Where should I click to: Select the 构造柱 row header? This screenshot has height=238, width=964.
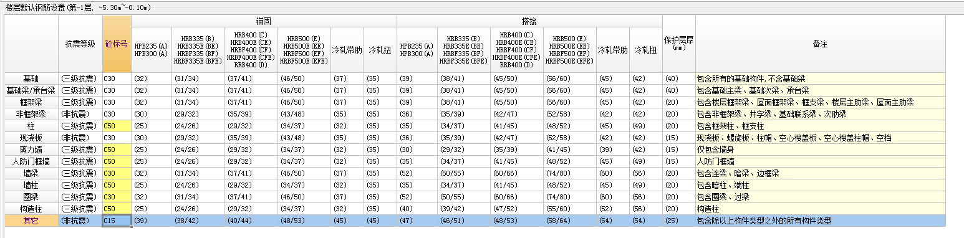(x=31, y=209)
